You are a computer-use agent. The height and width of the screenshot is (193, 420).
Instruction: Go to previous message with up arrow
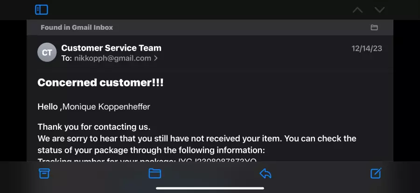click(357, 10)
